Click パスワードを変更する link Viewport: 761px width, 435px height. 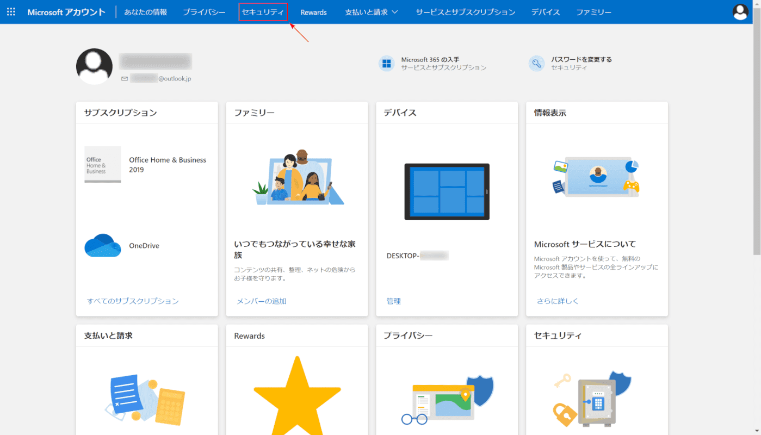581,59
